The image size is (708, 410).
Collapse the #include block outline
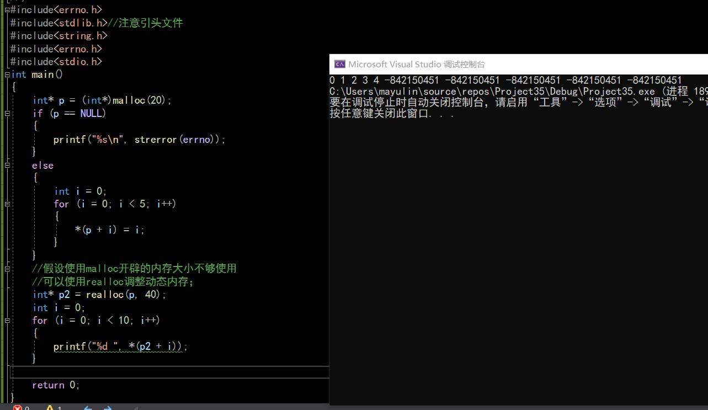point(7,9)
